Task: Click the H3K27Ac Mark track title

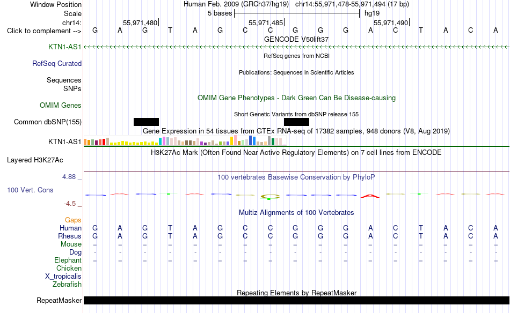Action: click(296, 153)
